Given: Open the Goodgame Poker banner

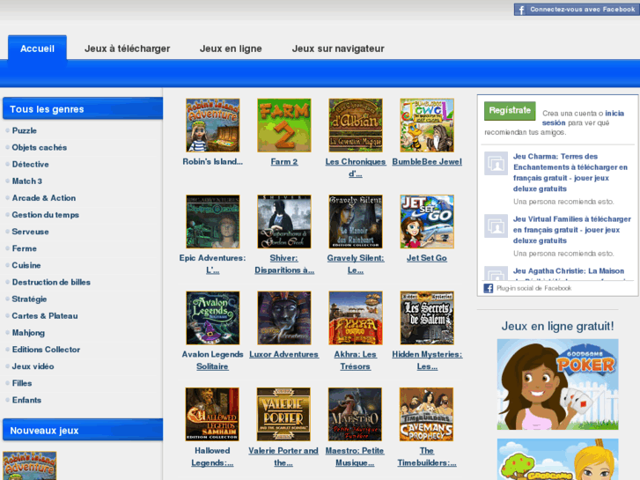Looking at the screenshot, I should tap(557, 384).
